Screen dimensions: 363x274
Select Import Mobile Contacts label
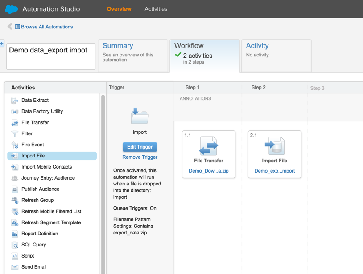point(46,167)
